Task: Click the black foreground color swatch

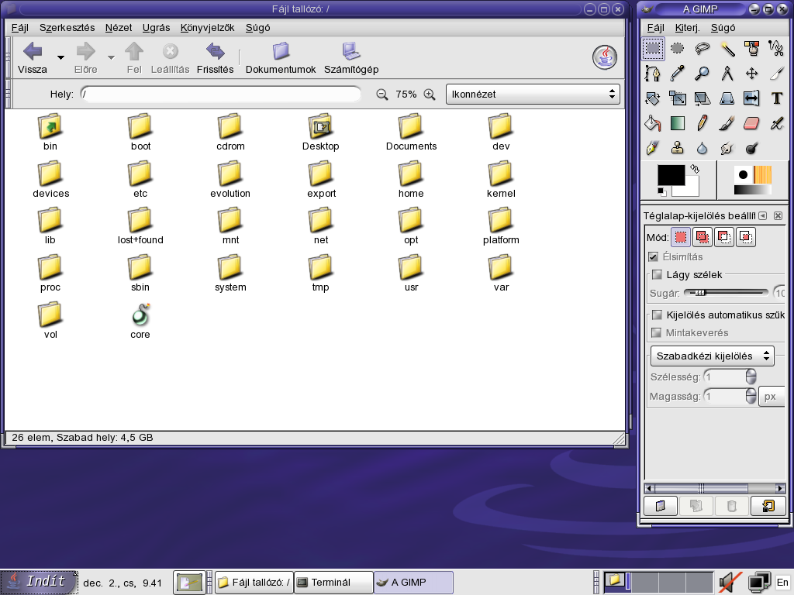Action: coord(669,174)
